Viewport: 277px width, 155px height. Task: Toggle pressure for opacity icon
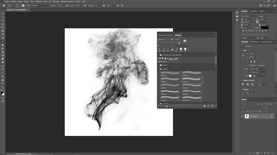click(x=67, y=6)
